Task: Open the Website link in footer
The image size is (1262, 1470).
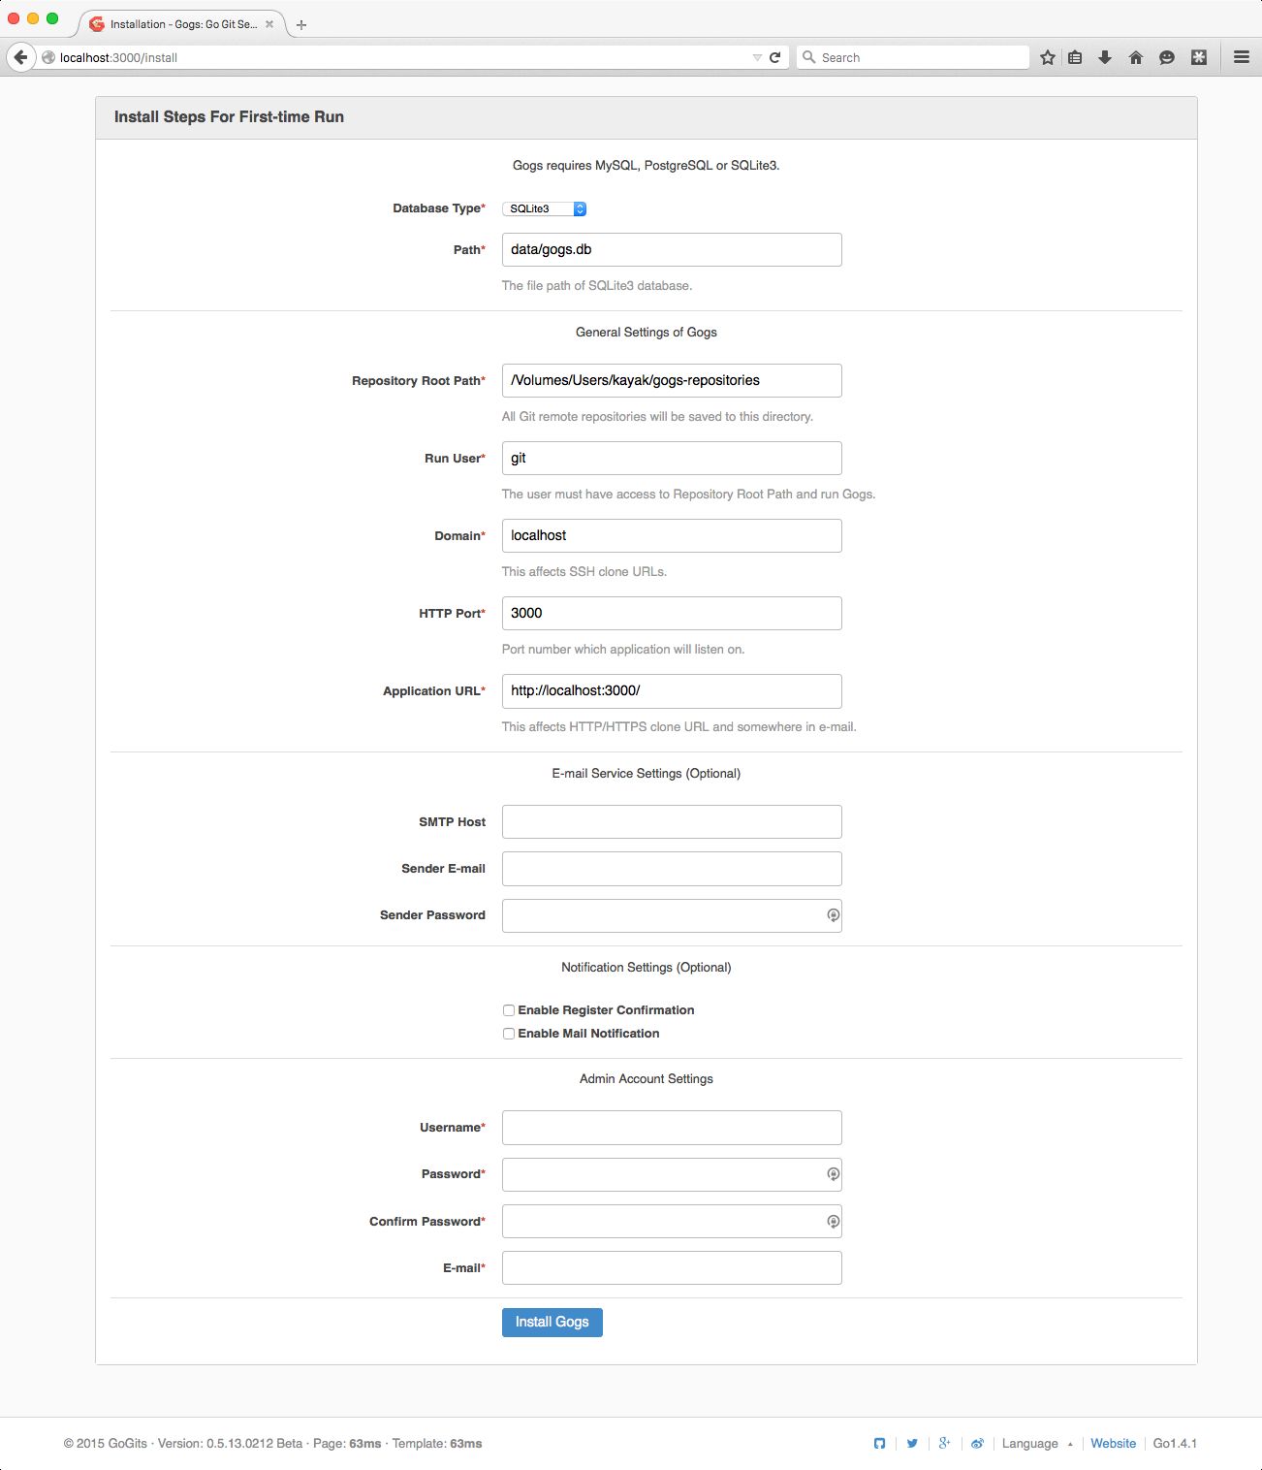Action: pyautogui.click(x=1113, y=1443)
